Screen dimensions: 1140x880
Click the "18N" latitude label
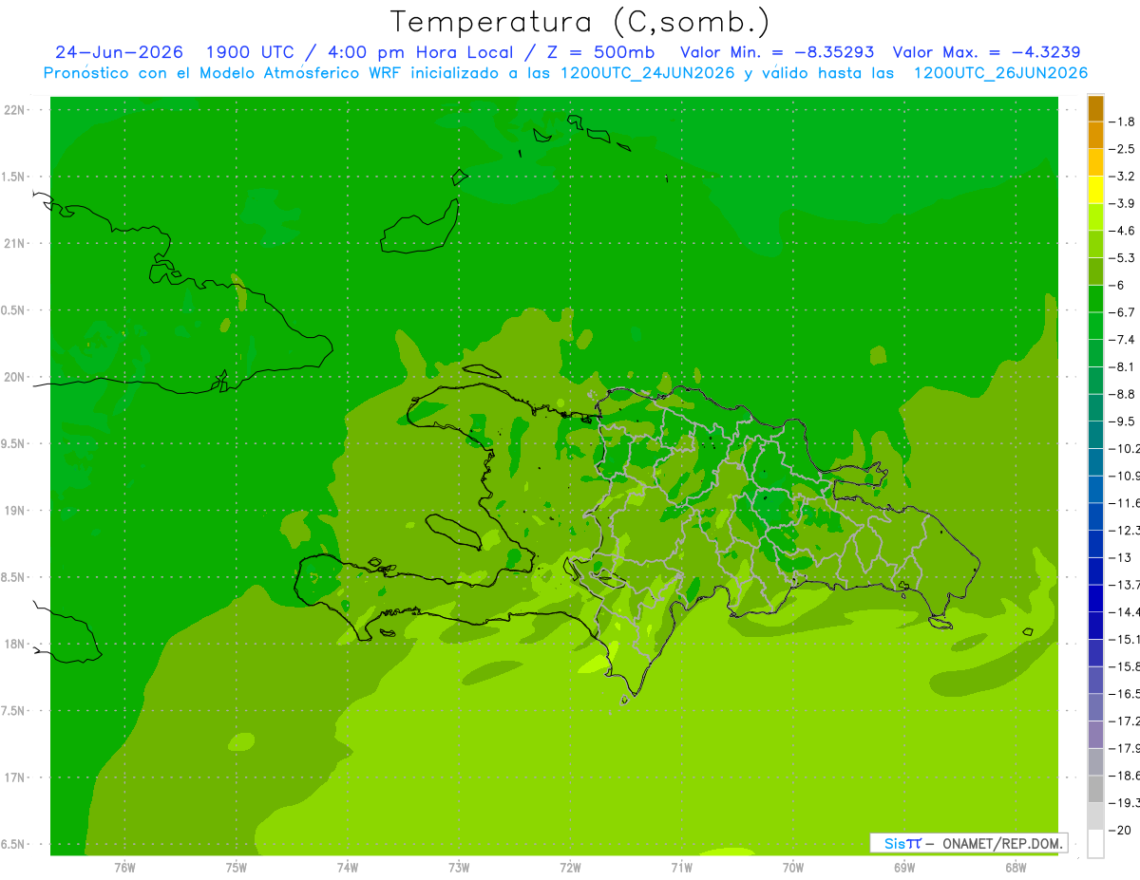pos(13,645)
